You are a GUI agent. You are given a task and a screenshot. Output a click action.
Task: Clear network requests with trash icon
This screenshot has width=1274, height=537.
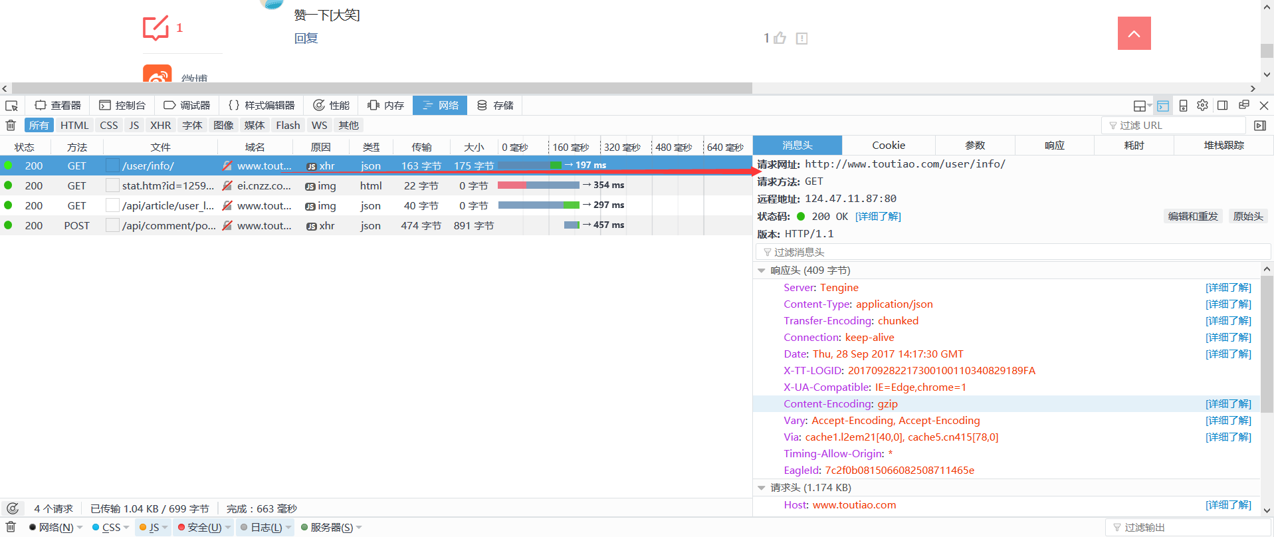coord(11,125)
